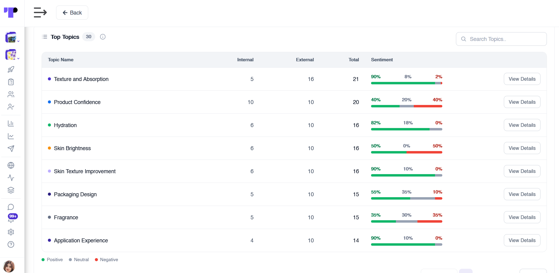Open the chat bubble icon in sidebar
The height and width of the screenshot is (273, 559).
coord(11,207)
